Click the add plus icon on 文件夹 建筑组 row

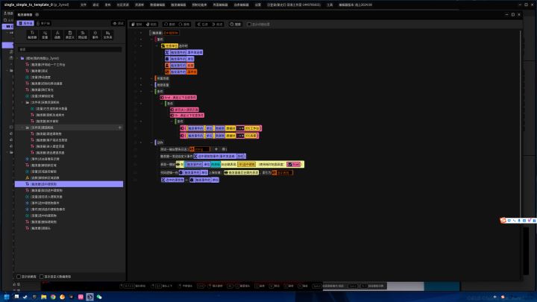[119, 128]
